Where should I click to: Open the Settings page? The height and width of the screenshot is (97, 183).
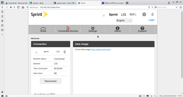tap(93, 29)
